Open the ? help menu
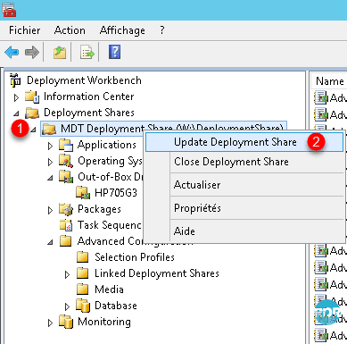 tap(162, 30)
